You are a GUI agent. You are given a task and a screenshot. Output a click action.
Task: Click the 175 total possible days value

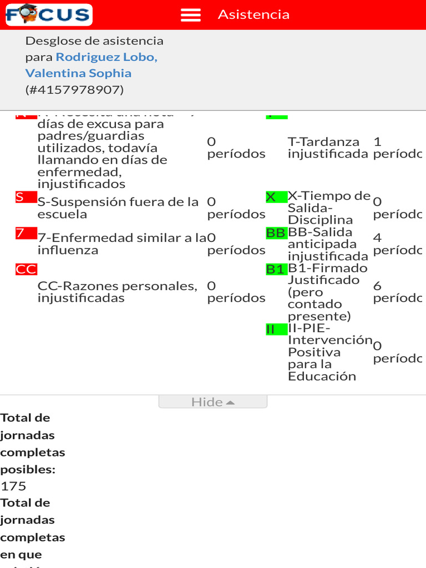click(13, 486)
